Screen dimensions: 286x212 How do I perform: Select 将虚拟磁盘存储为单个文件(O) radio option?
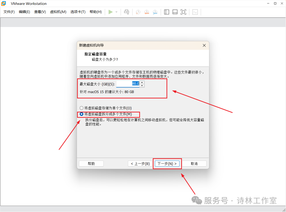pyautogui.click(x=106, y=108)
